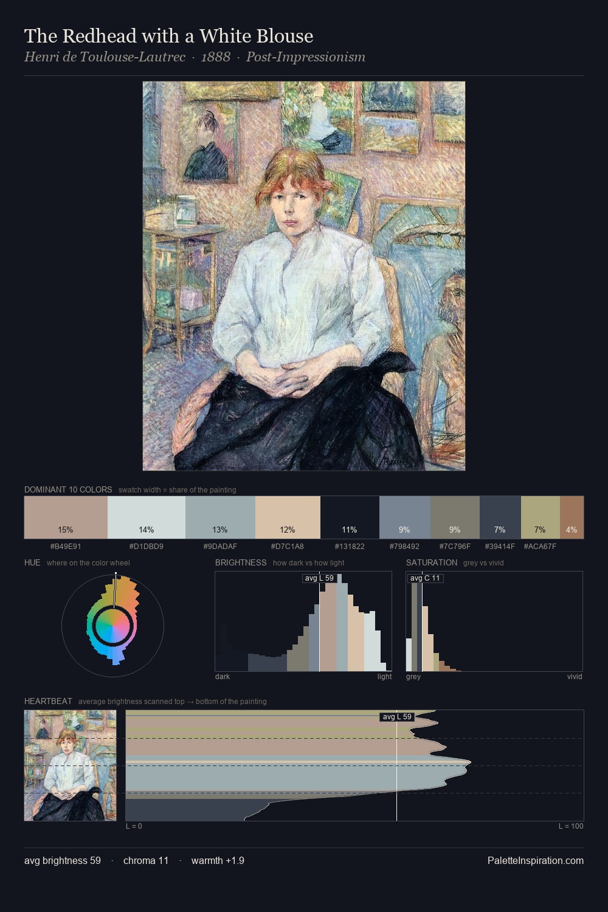Screen dimensions: 608x912
Task: Click 'where on the color wheel' caption
Action: (88, 562)
